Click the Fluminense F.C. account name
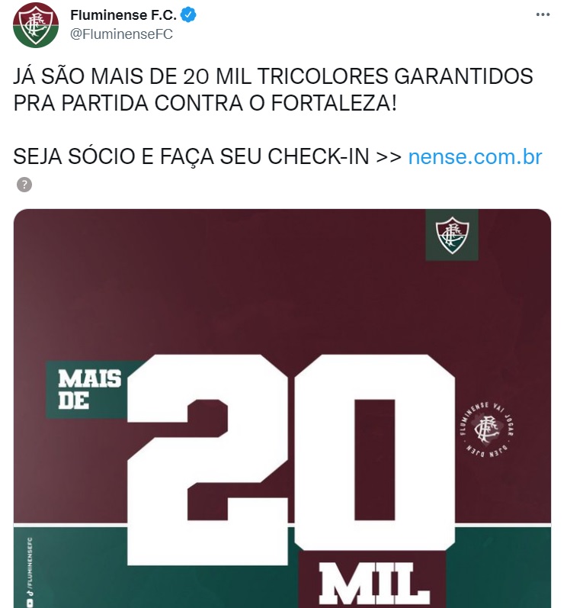 123,14
